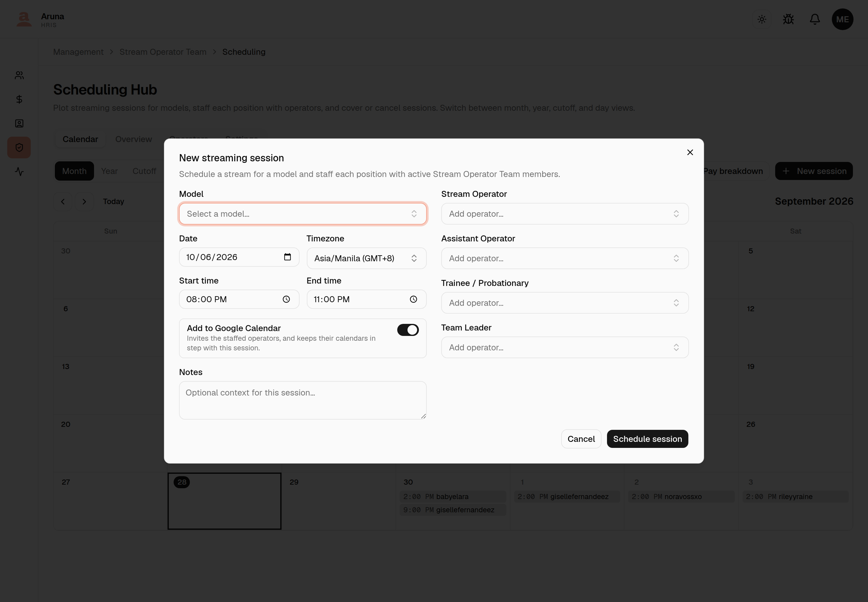Open the Stream Operator add operator dropdown
Screen dimensions: 868x602
[x=565, y=214]
